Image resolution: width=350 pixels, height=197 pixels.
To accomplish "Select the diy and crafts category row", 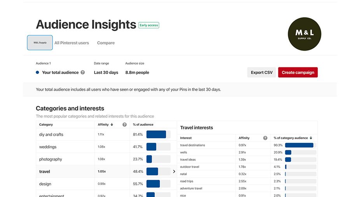I will [51, 134].
